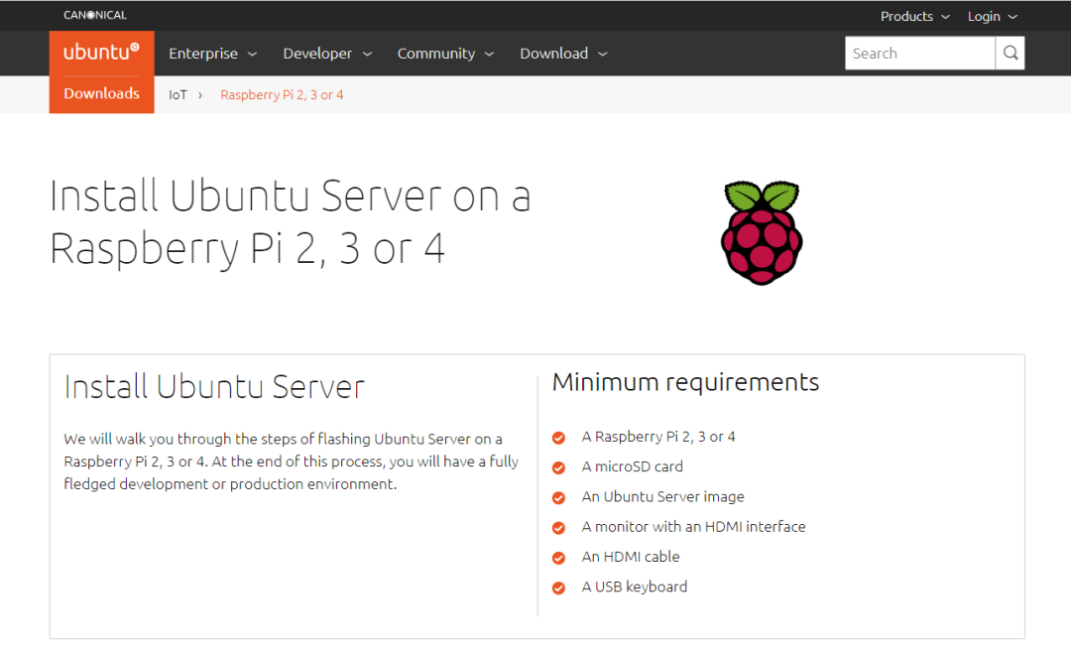1071x656 pixels.
Task: Open the Login dropdown
Action: tap(993, 17)
